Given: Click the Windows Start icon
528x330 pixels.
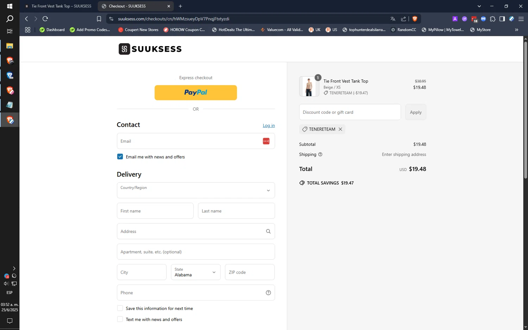Looking at the screenshot, I should pyautogui.click(x=10, y=6).
